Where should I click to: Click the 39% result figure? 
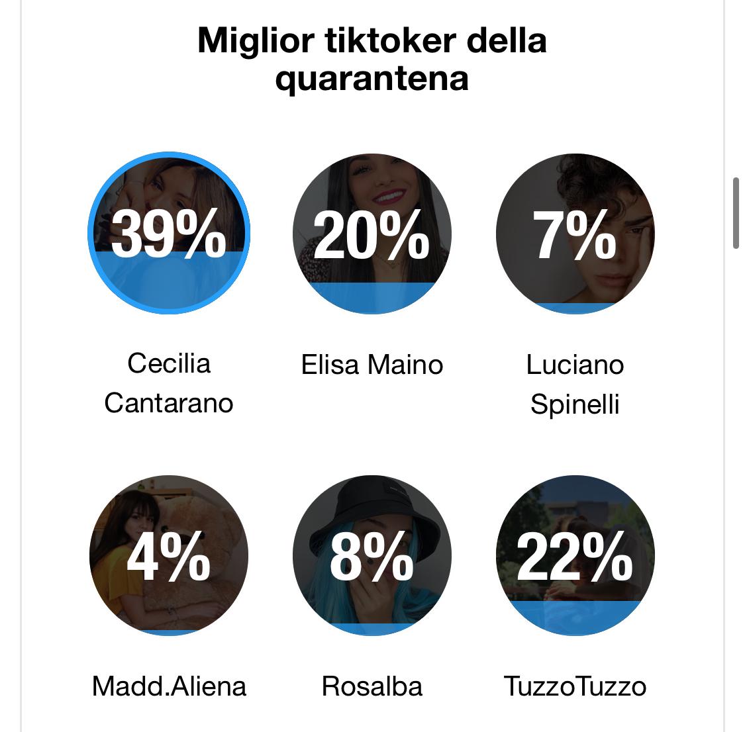(169, 234)
